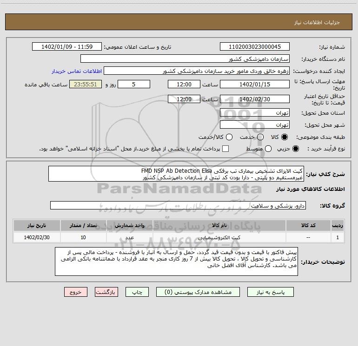The height and width of the screenshot is (346, 358).
Task: Click the واحد شمارش column header
Action: click(x=129, y=225)
